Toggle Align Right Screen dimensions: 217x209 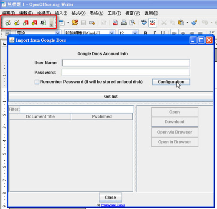coord(192,33)
